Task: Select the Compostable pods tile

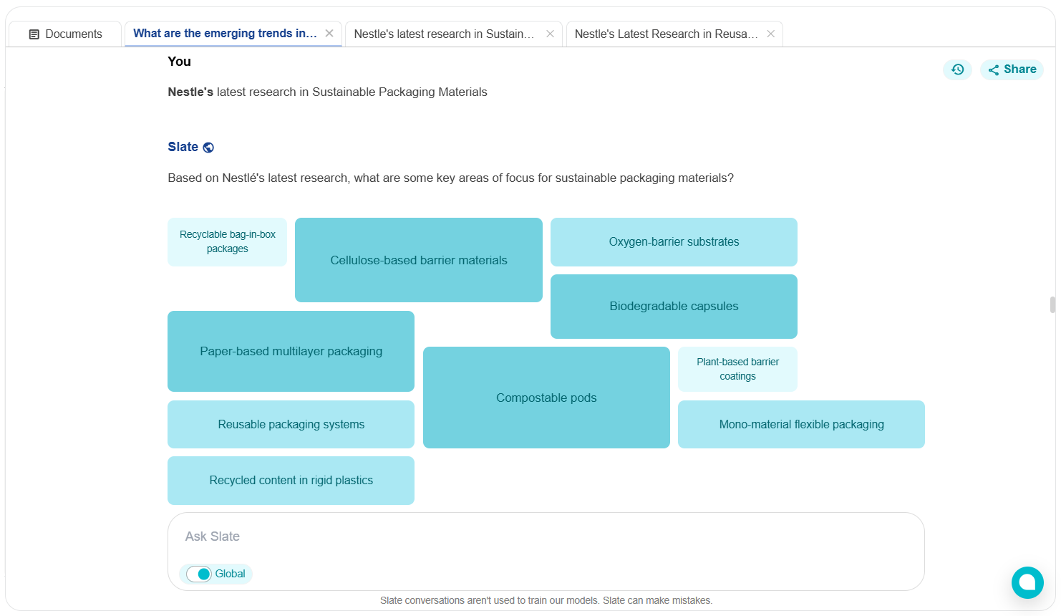Action: click(x=546, y=398)
